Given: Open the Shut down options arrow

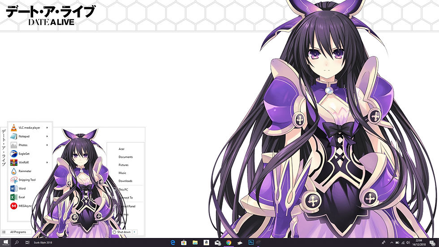Looking at the screenshot, I should [x=135, y=232].
